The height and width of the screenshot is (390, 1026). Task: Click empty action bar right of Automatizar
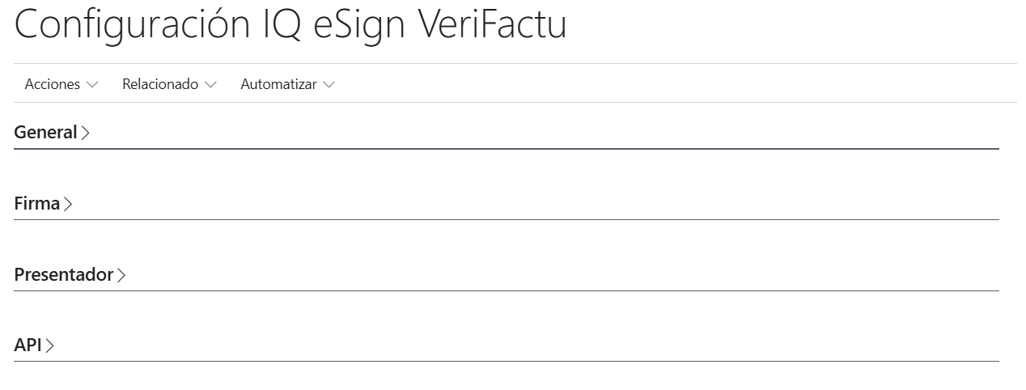pyautogui.click(x=647, y=84)
